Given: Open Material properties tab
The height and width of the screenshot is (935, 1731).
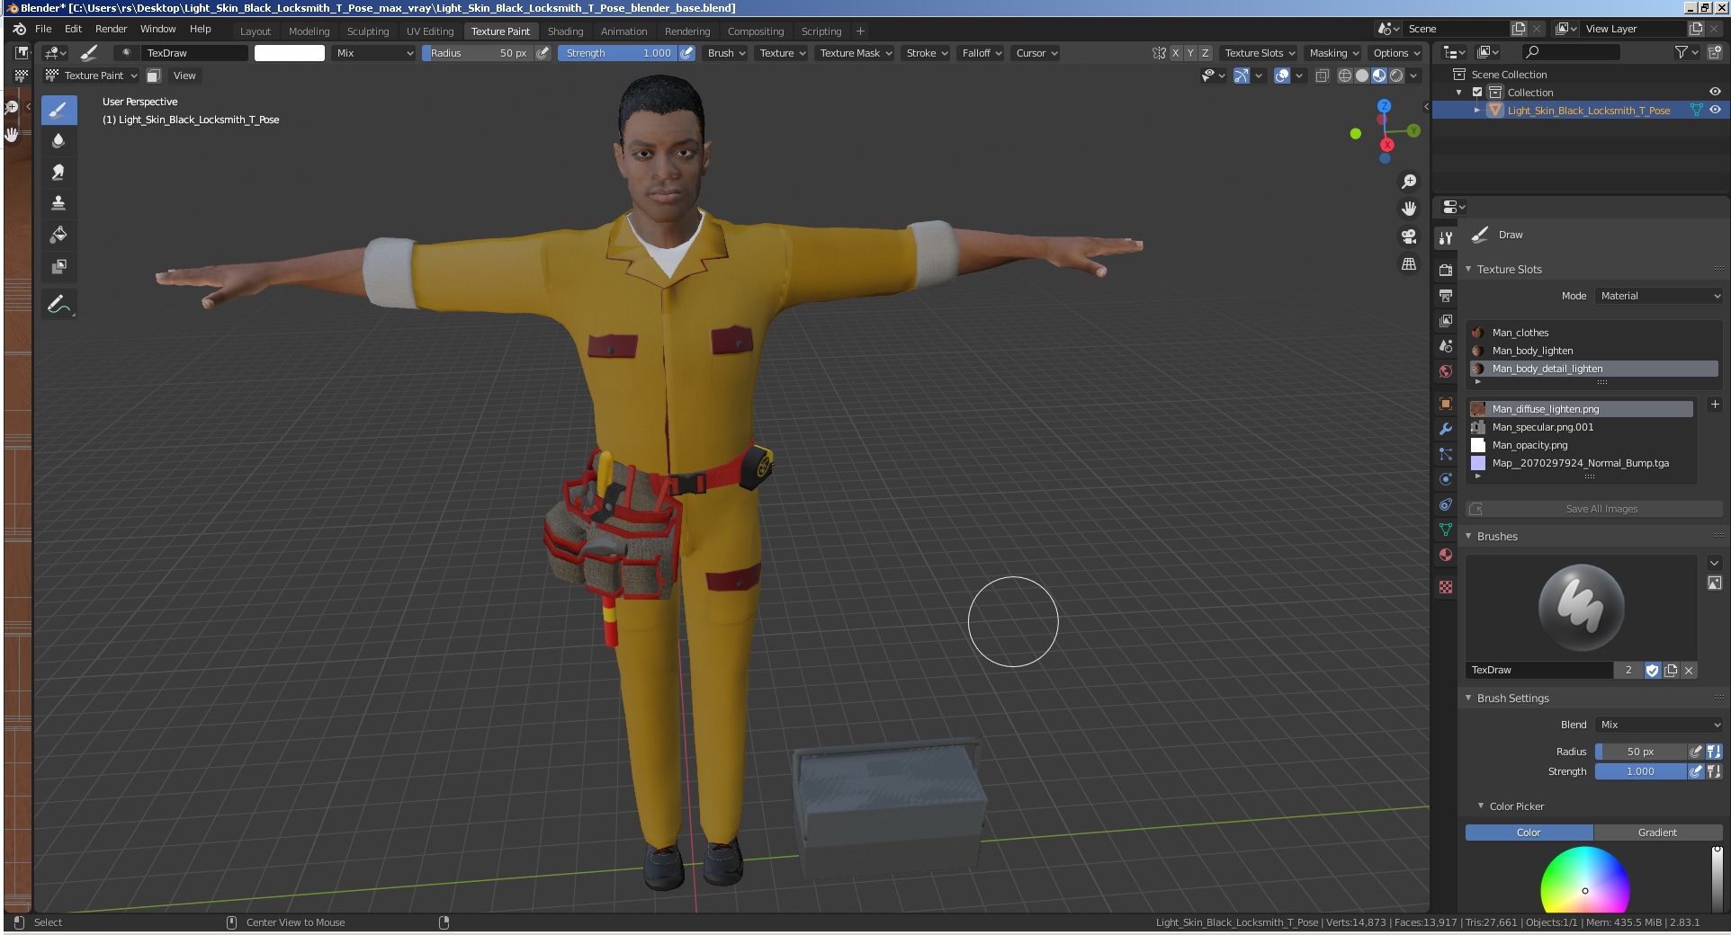Looking at the screenshot, I should click(1446, 555).
